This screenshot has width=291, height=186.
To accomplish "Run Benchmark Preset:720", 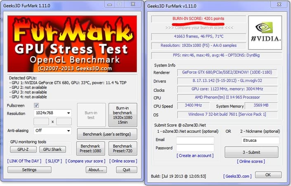I will [x=123, y=148].
